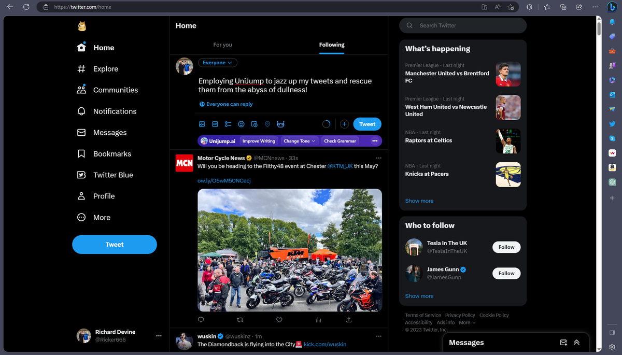Viewport: 622px width, 355px height.
Task: Expand footer More links
Action: tap(466, 322)
